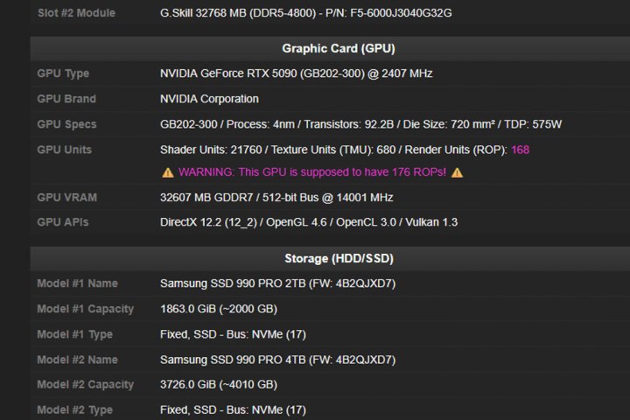
Task: Click the warning icon right of the ROP warning
Action: (457, 172)
